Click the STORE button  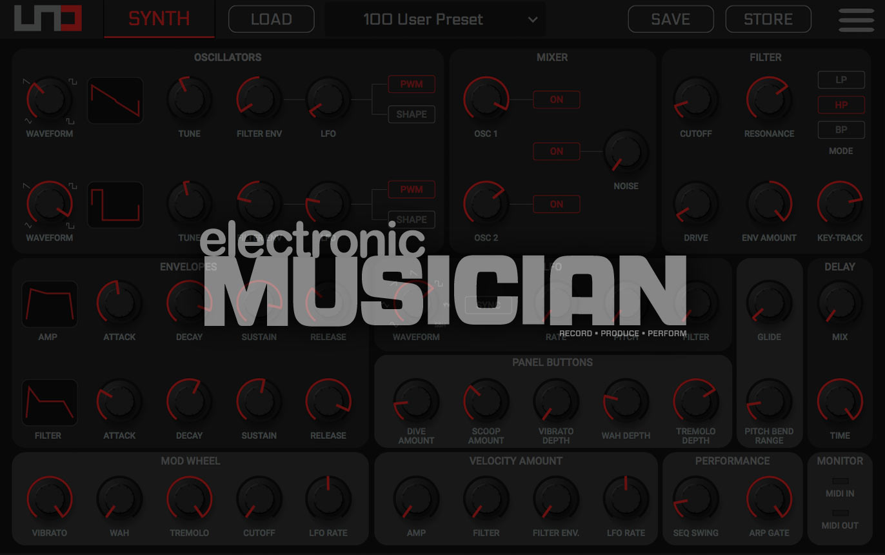(768, 19)
